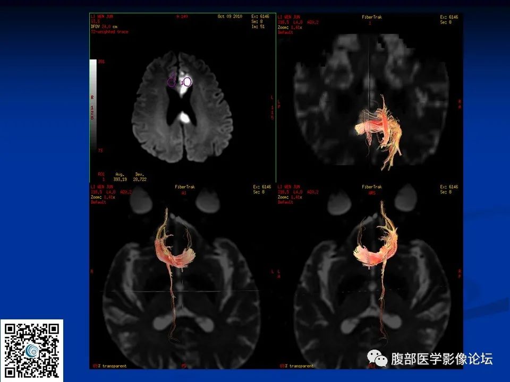
Task: Click the QR code image
Action: pos(31,351)
